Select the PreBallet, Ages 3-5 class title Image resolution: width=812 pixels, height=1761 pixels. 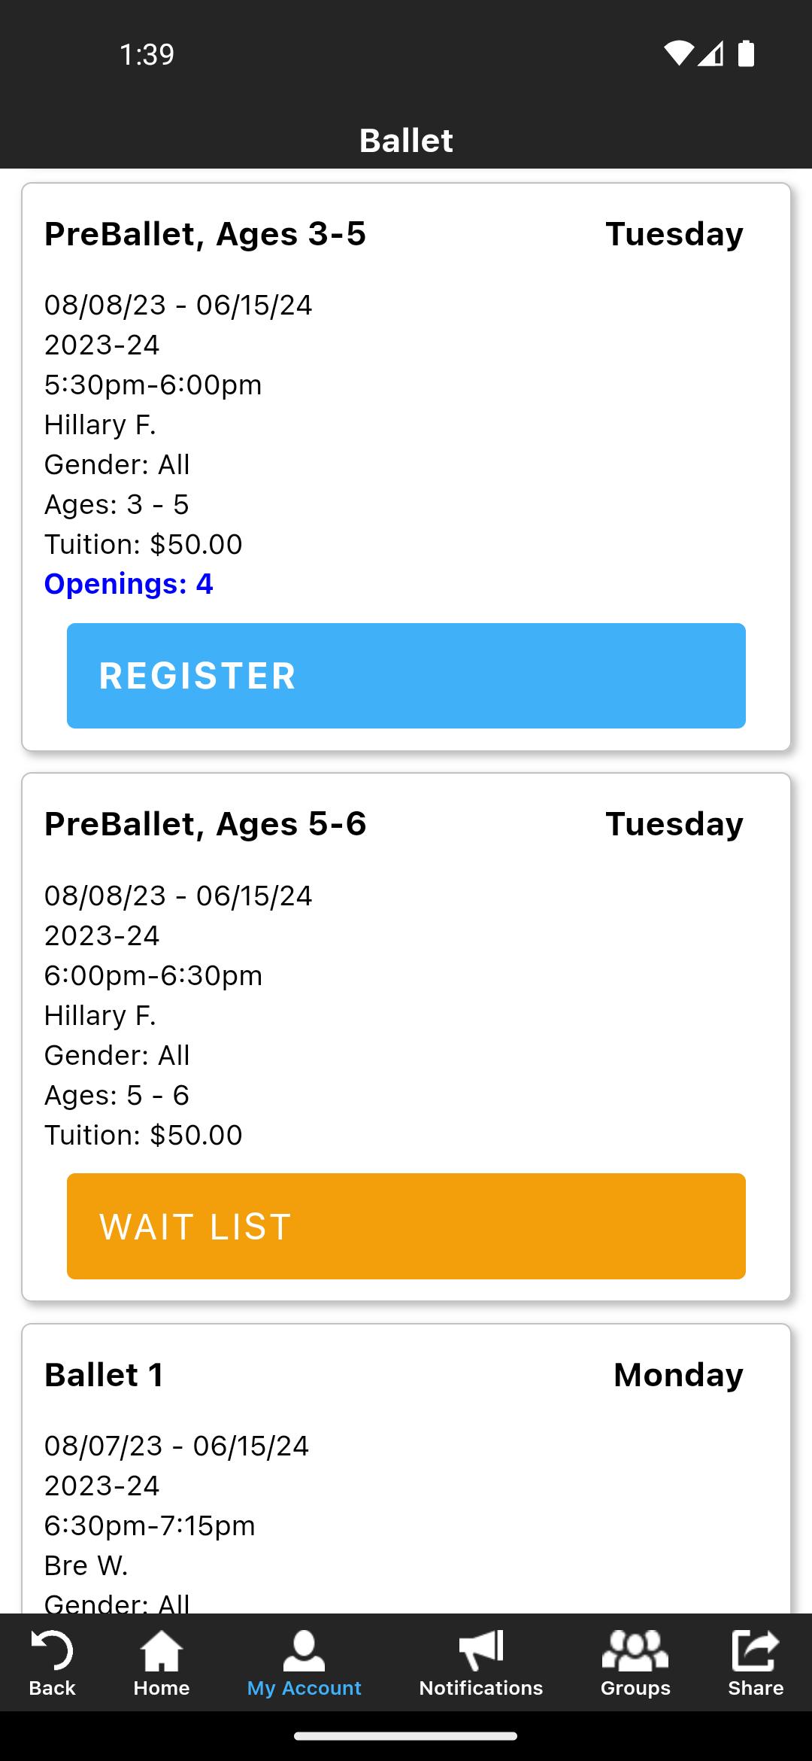[205, 234]
